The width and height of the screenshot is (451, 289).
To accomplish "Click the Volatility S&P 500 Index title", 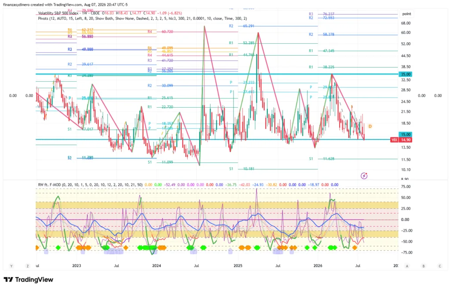I will click(58, 13).
